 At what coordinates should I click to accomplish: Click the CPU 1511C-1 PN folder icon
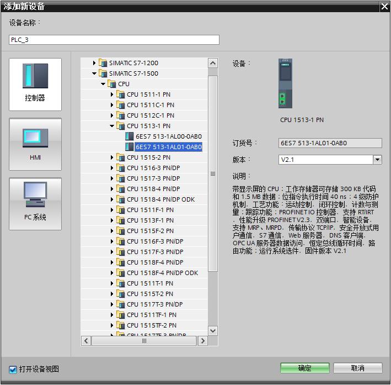pyautogui.click(x=121, y=105)
